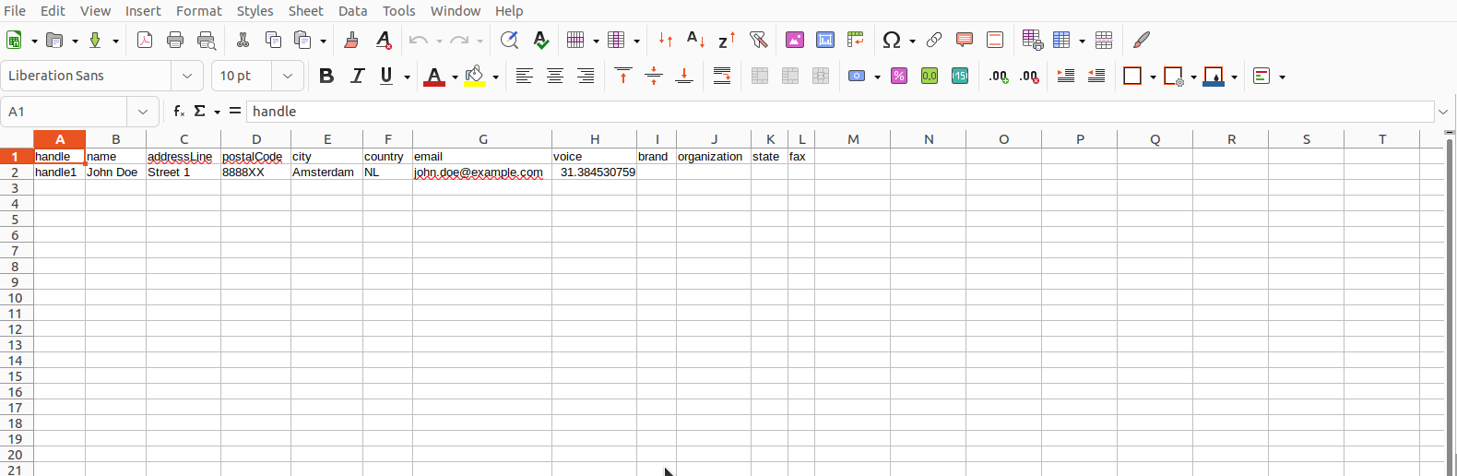Open the Insert menu

coord(143,10)
